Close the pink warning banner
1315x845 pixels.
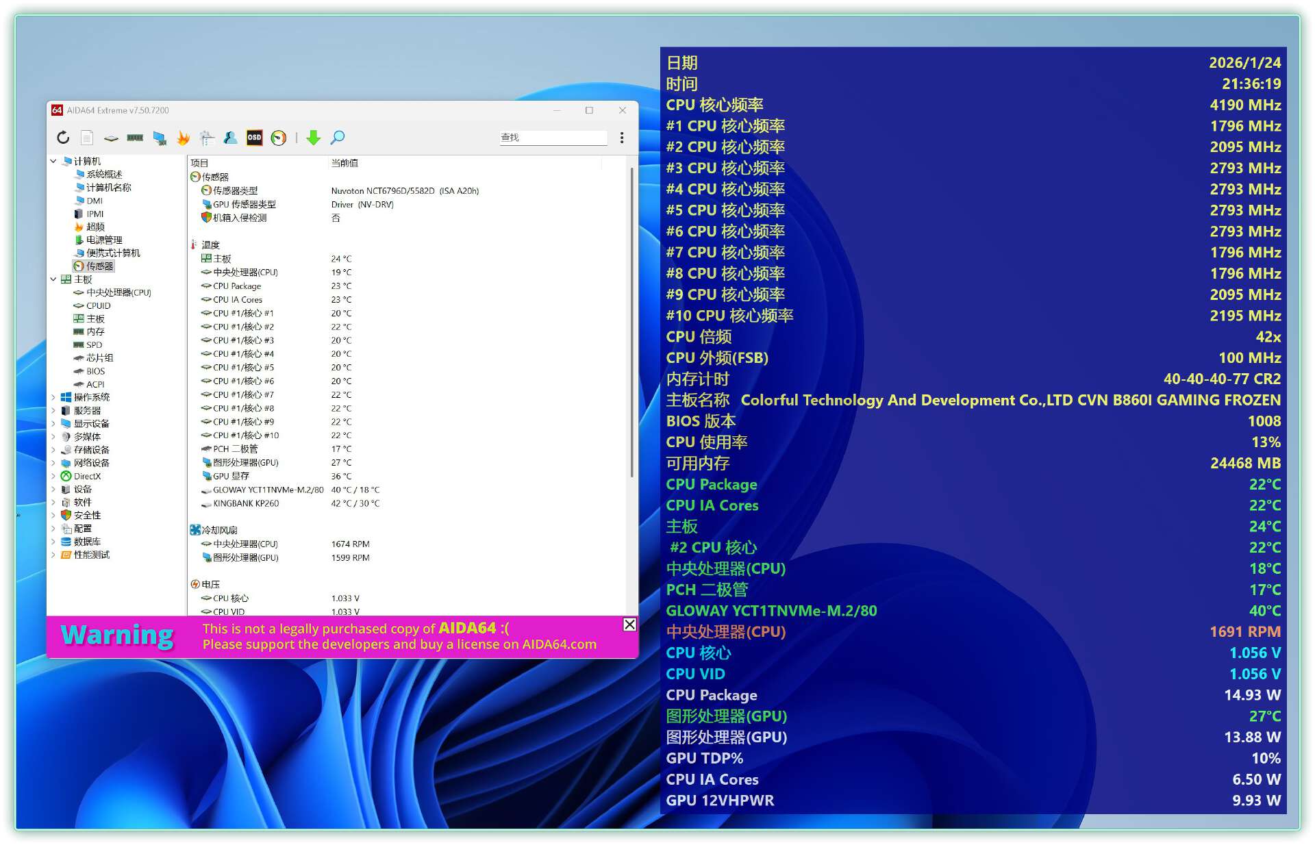click(x=629, y=625)
